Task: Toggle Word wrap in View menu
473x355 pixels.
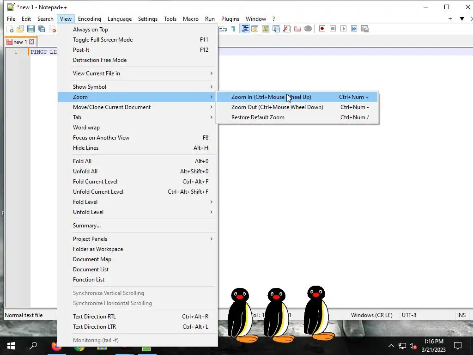Action: tap(138, 128)
